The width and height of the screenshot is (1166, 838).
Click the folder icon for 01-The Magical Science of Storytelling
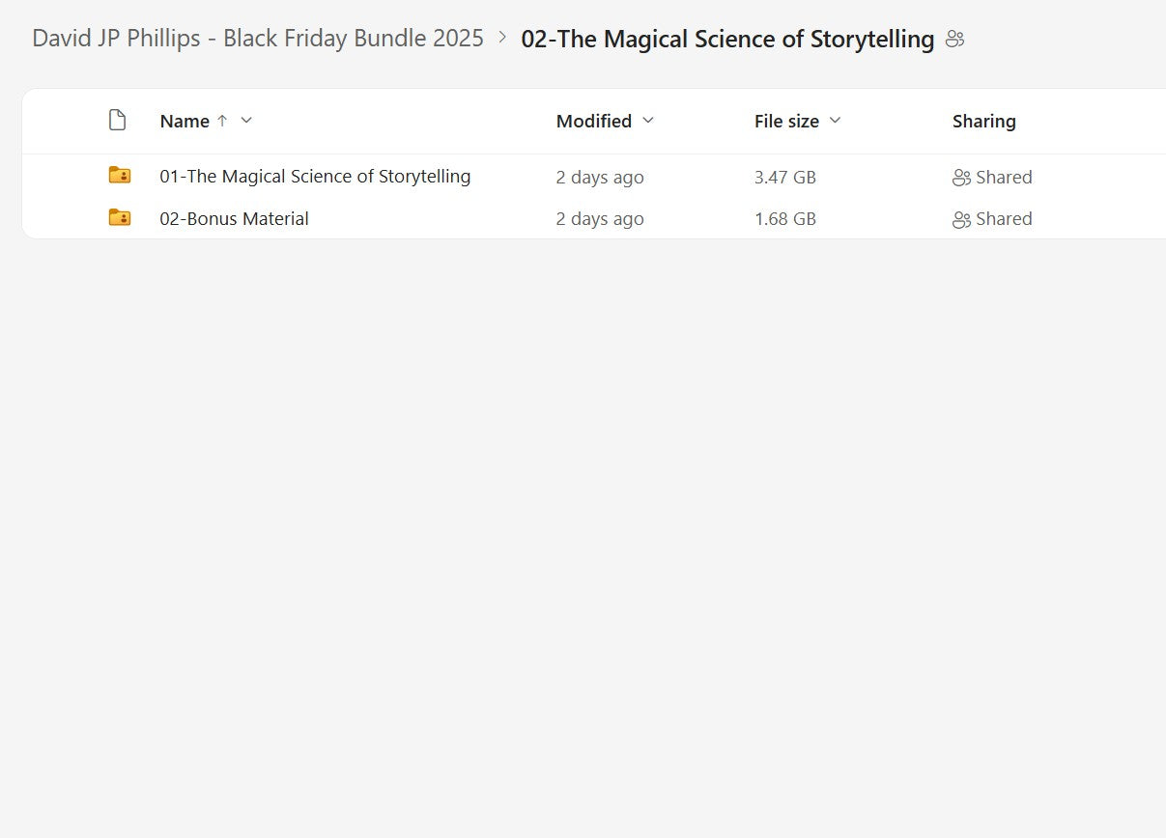pyautogui.click(x=120, y=176)
